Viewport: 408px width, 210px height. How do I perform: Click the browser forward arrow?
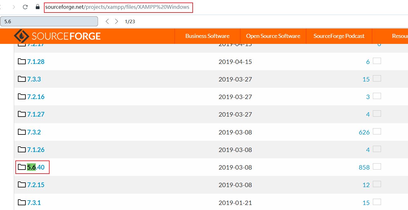click(14, 7)
